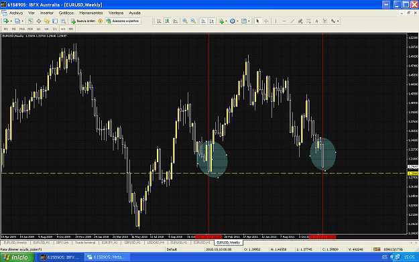Open the Ver menu
Image resolution: width=419 pixels, height=262 pixels.
click(32, 13)
